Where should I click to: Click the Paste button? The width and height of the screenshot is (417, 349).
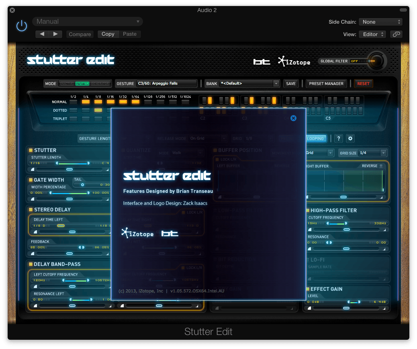click(x=129, y=34)
